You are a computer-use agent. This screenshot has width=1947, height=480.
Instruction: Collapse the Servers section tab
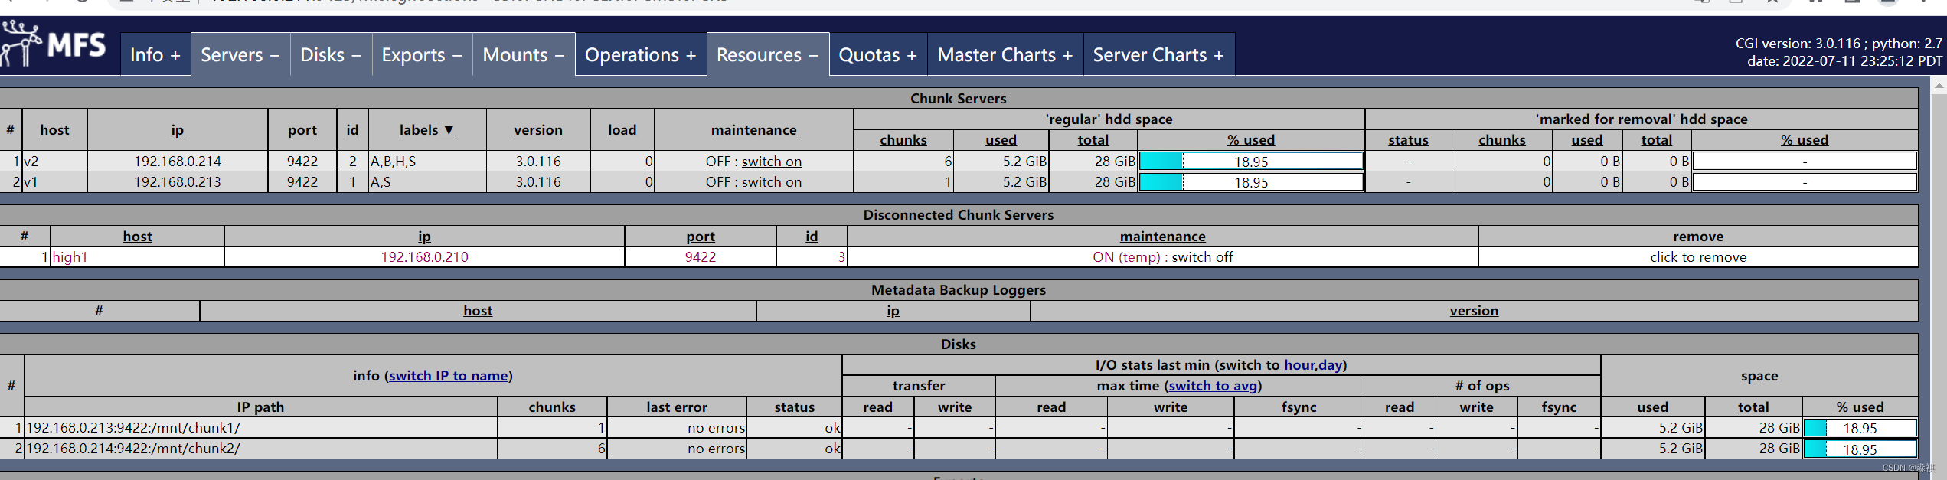[x=240, y=55]
